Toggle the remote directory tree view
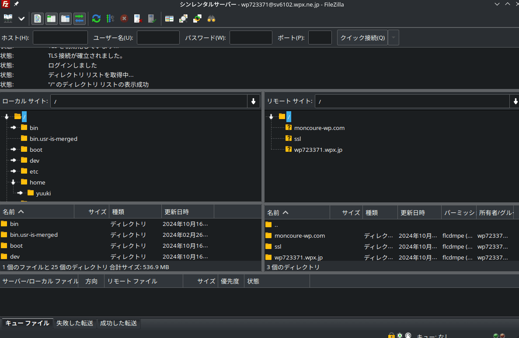The height and width of the screenshot is (338, 519). (65, 18)
